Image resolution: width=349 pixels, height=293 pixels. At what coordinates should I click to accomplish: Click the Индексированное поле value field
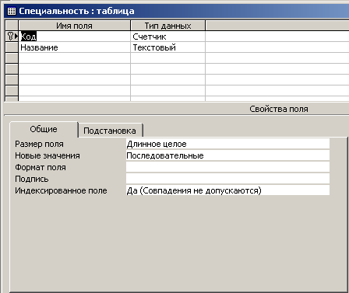pos(227,190)
